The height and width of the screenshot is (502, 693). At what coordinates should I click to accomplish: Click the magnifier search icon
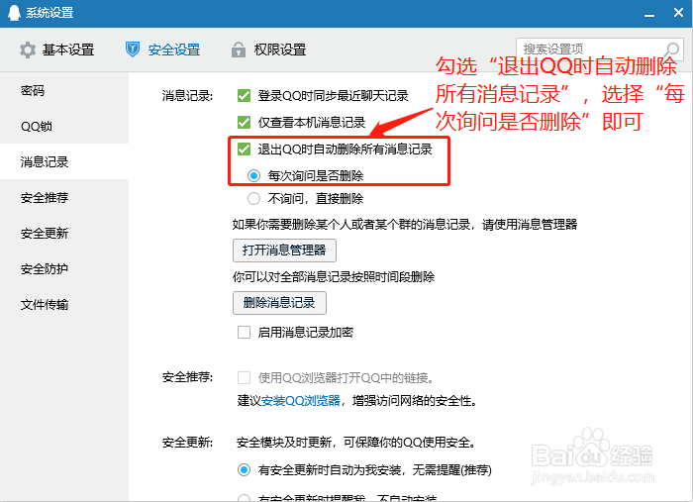click(672, 50)
